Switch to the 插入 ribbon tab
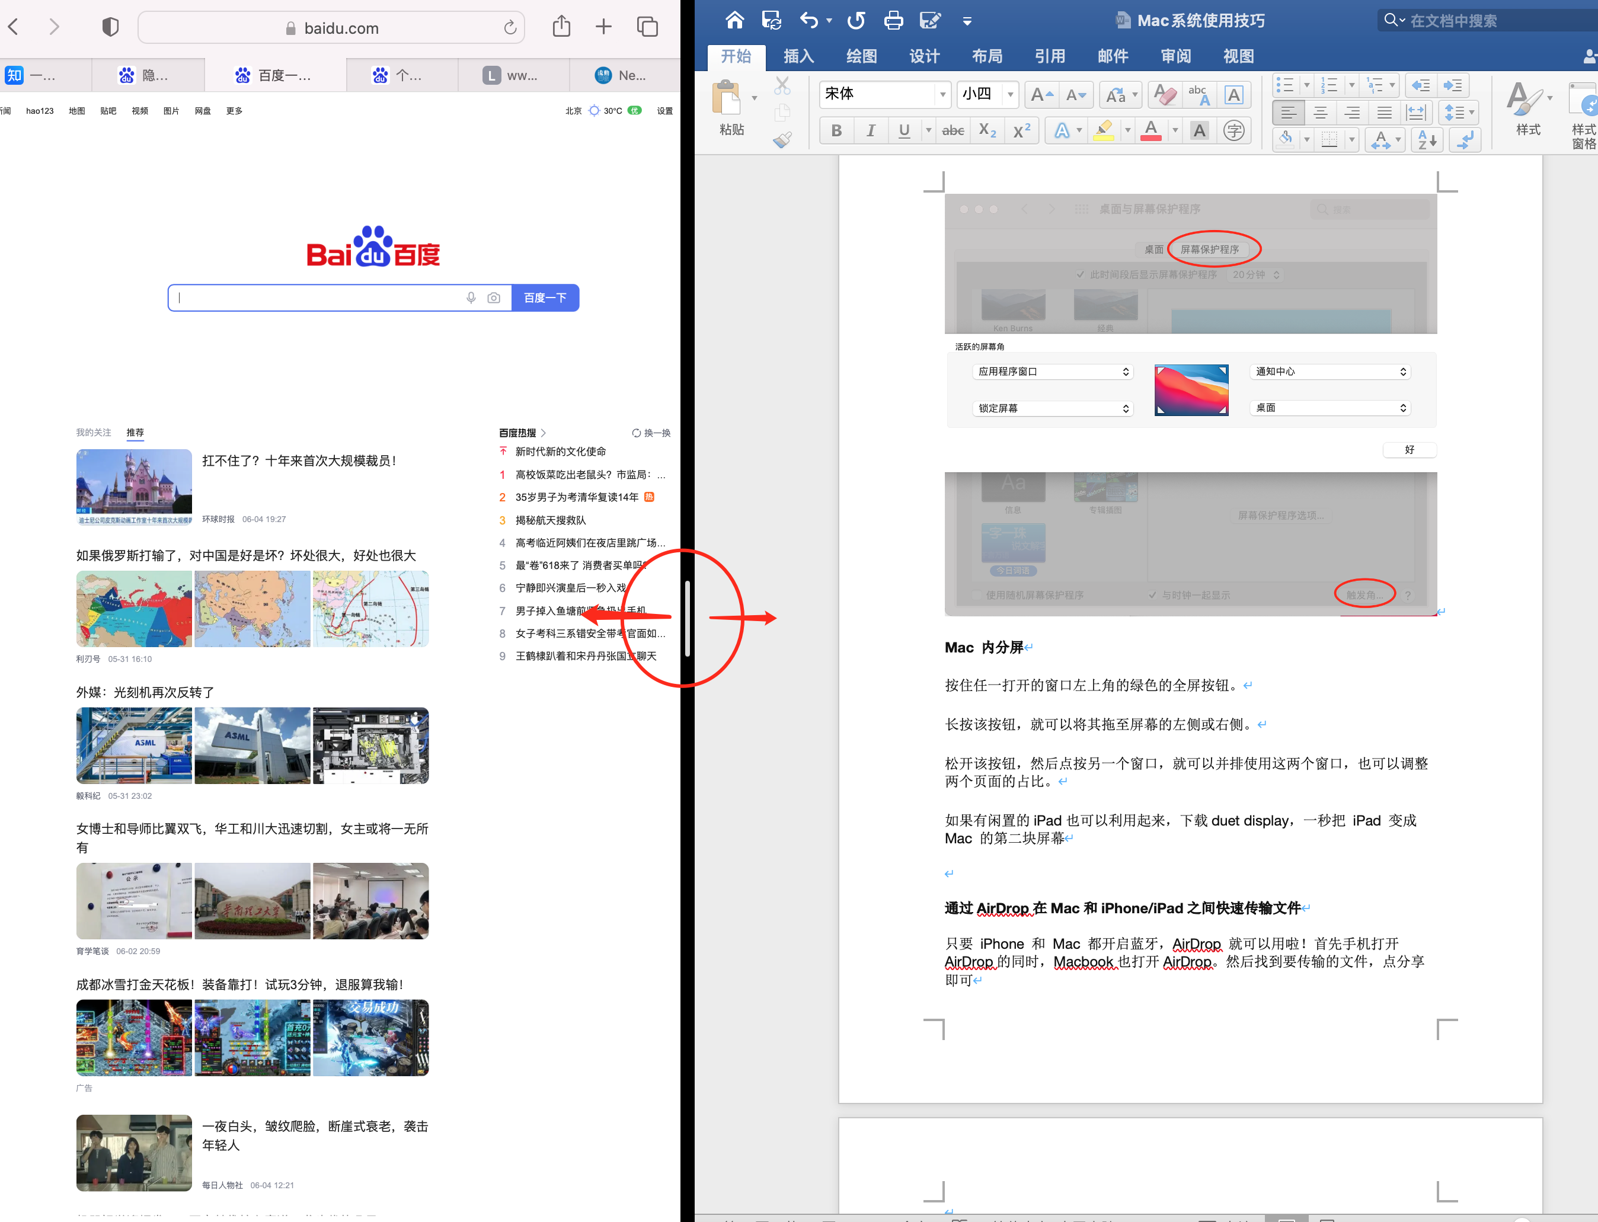Screen dimensions: 1598x1222 [798, 56]
